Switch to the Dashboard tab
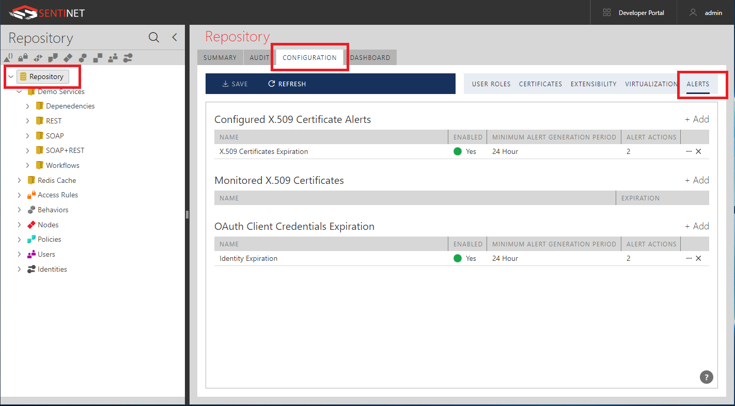Screen dimensions: 735x406 click(x=370, y=58)
